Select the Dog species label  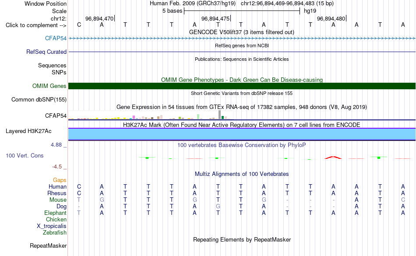(x=61, y=206)
